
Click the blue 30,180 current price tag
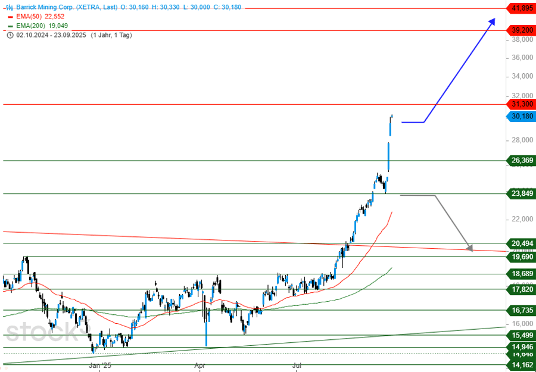click(521, 116)
